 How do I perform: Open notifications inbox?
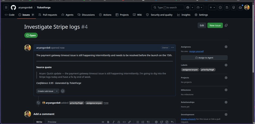tap(240, 8)
